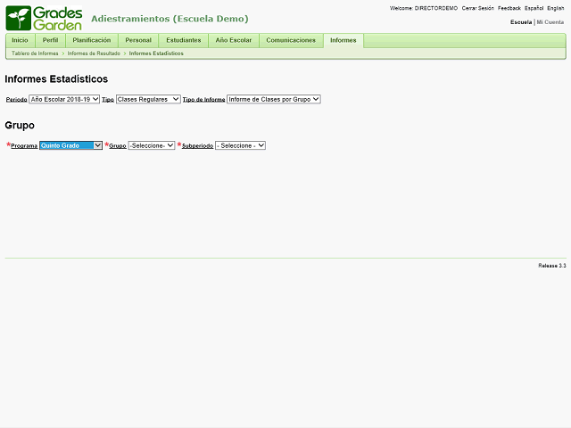
Task: Select the Estudiantes tab
Action: point(183,40)
